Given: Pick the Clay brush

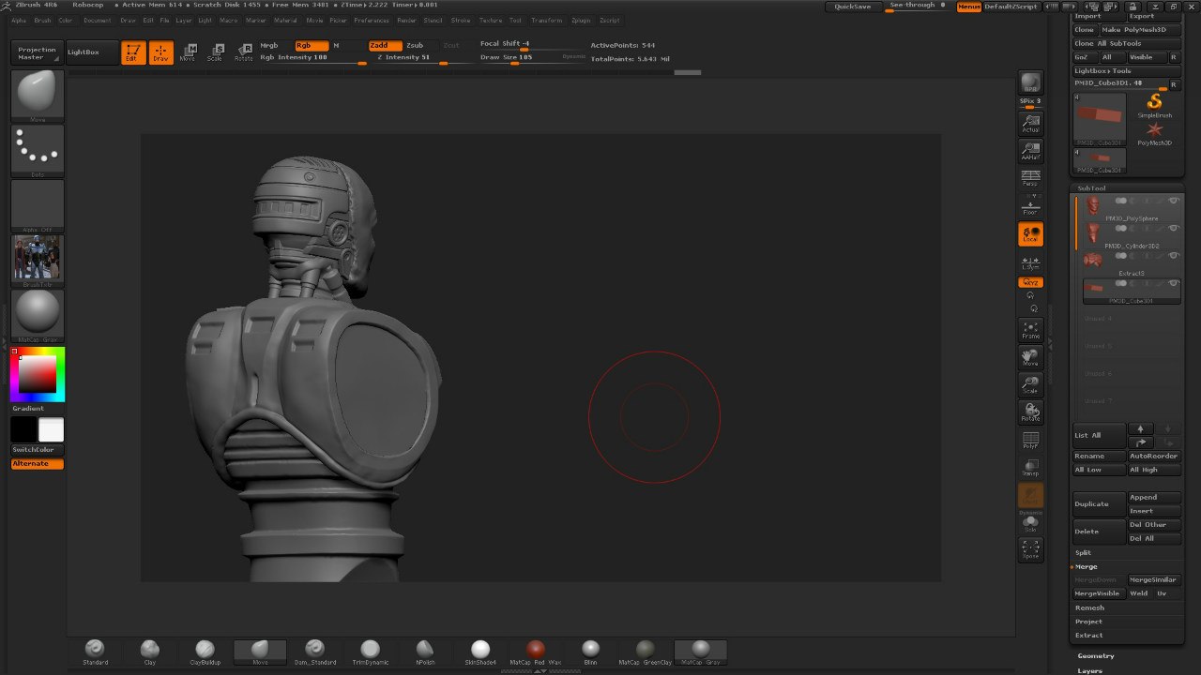Looking at the screenshot, I should (x=149, y=652).
